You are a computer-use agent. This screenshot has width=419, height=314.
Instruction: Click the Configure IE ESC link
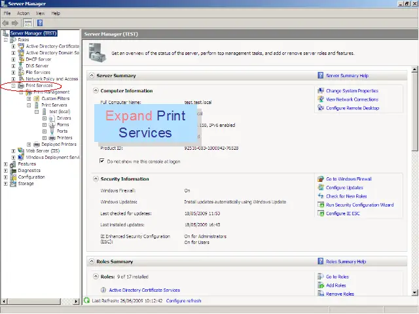pos(343,214)
